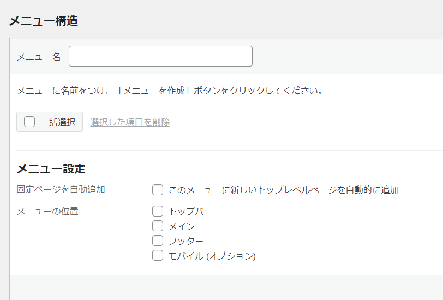Click the 一括選択 label text
This screenshot has width=443, height=300.
pos(58,122)
